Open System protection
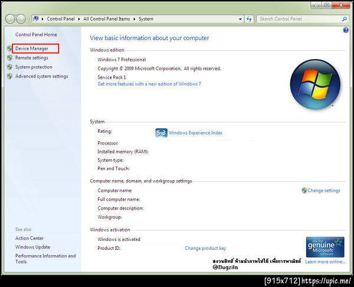The width and height of the screenshot is (354, 287). (x=34, y=67)
